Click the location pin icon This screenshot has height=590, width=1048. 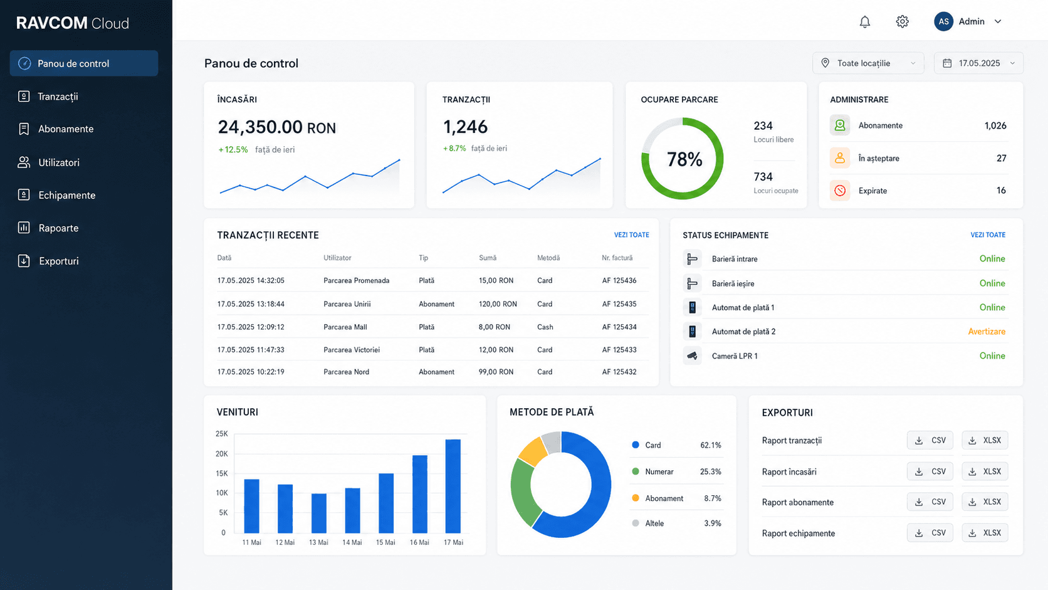(825, 63)
